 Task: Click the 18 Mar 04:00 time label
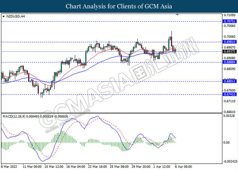coord(76,167)
